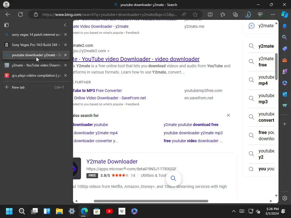The height and width of the screenshot is (218, 291).
Task: Open sidebar settings gear icon
Action: [x=284, y=198]
